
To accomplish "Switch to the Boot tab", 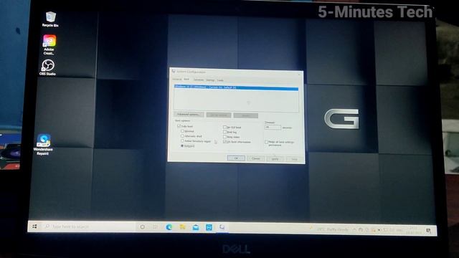I will click(x=186, y=80).
